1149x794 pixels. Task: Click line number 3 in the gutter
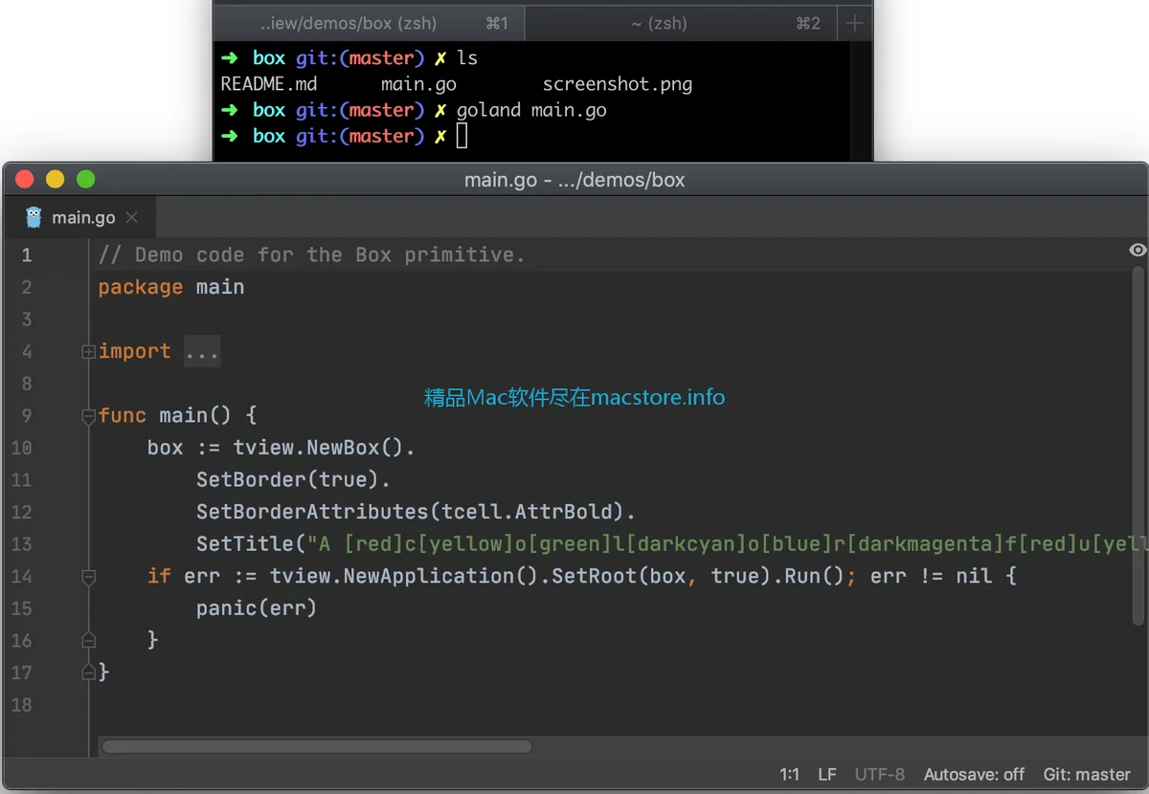point(27,320)
